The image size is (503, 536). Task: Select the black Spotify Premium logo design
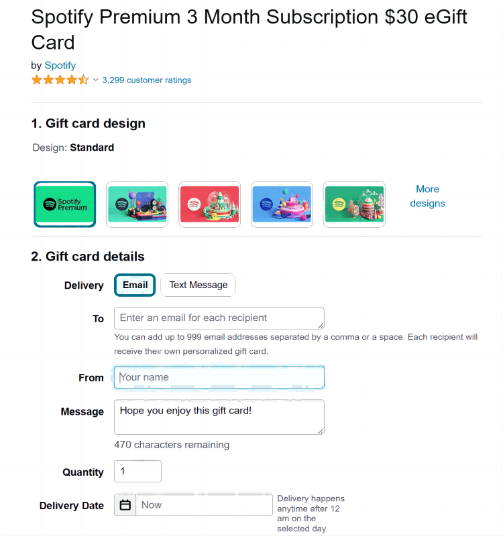coord(65,204)
